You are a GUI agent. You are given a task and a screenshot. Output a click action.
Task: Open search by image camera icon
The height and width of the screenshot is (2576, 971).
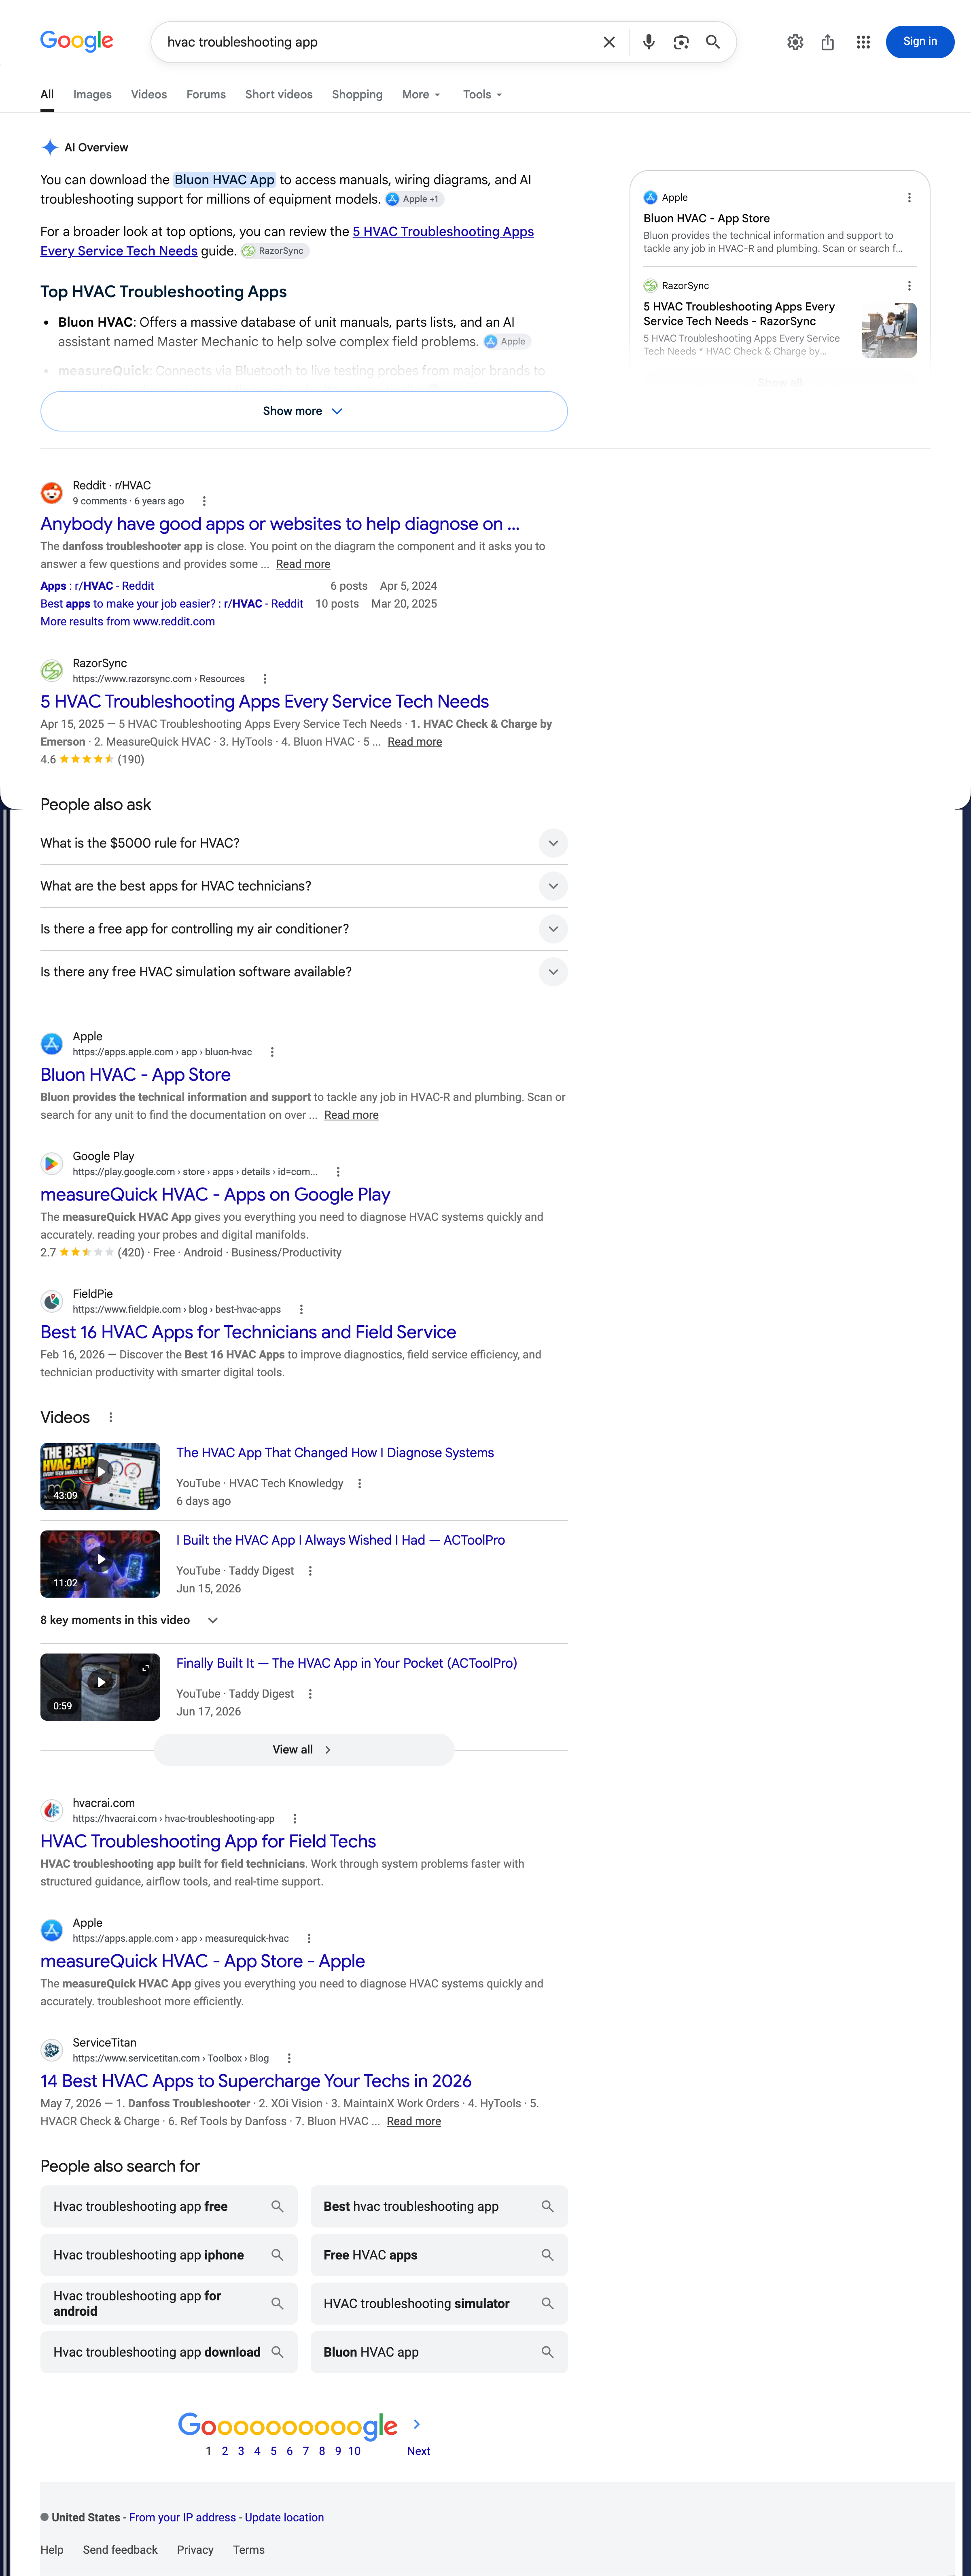[x=681, y=42]
